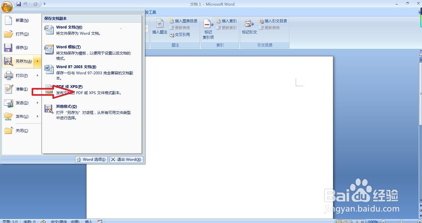Click 插入引文目录 in the ribbon
The image size is (422, 223).
[273, 21]
